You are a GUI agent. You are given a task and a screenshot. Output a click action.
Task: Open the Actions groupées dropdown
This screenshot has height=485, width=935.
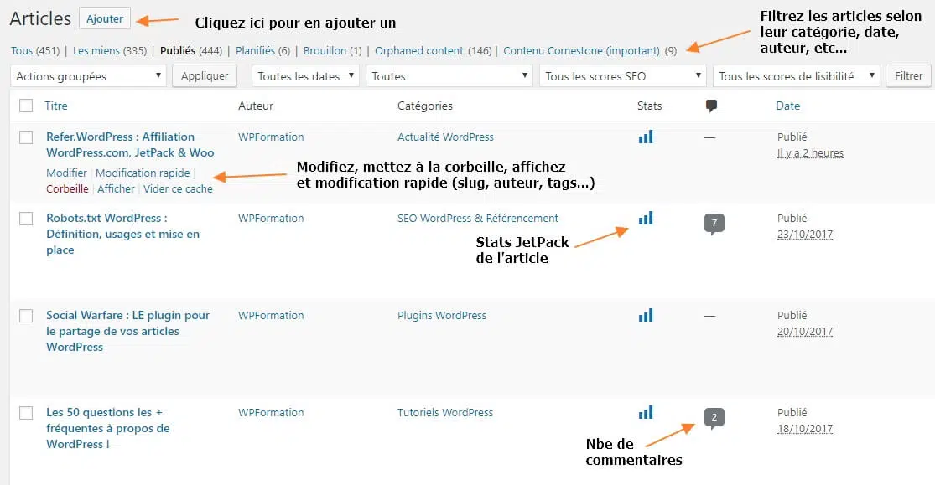click(x=89, y=76)
